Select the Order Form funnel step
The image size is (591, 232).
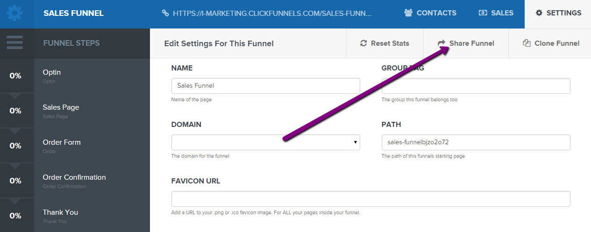coord(75,145)
